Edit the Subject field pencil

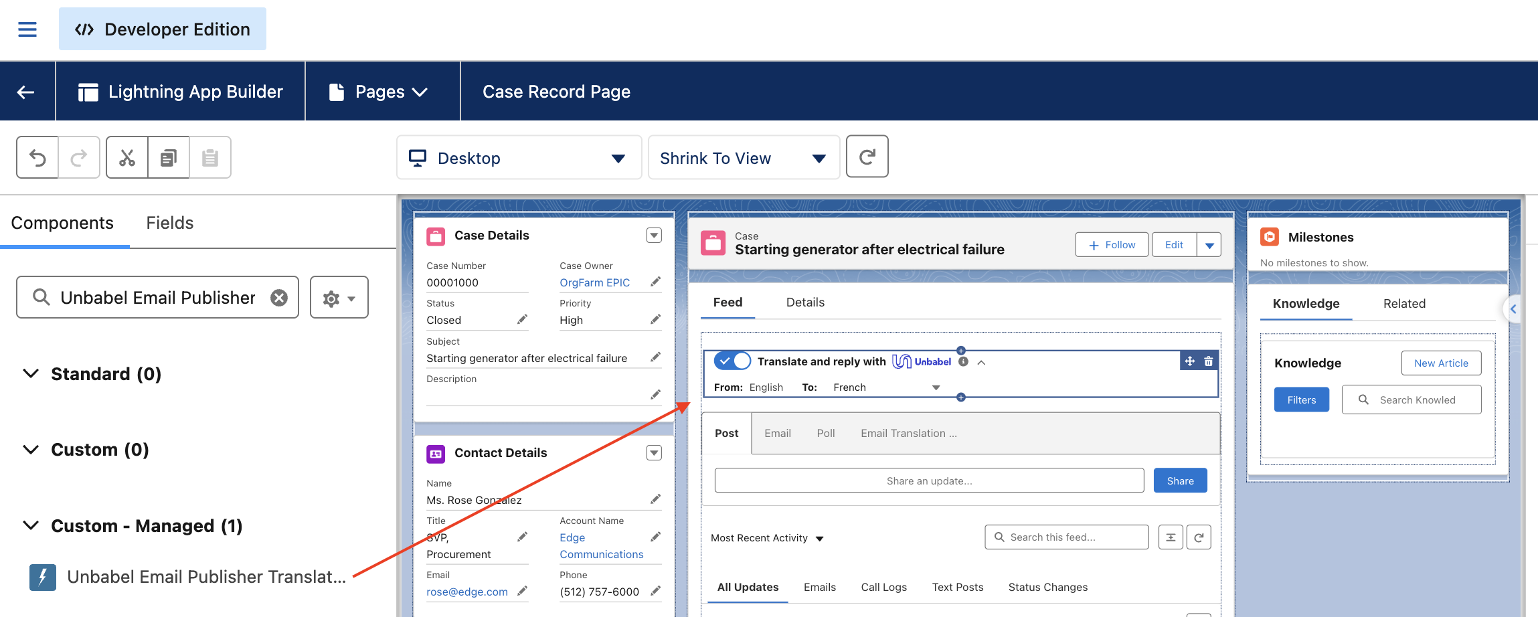[x=656, y=357]
